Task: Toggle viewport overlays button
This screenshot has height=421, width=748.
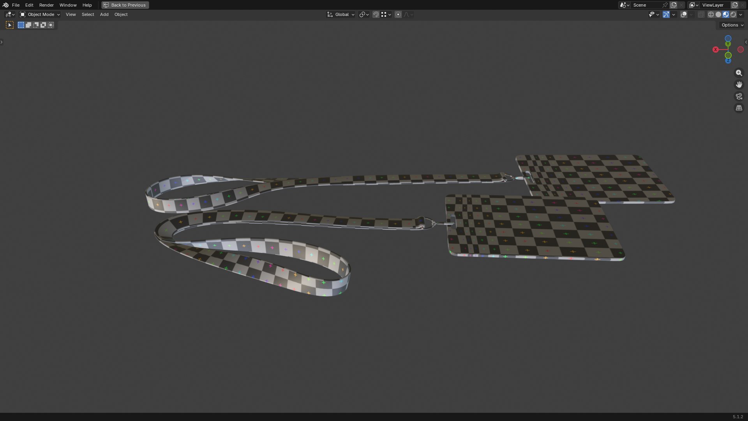Action: [x=684, y=14]
